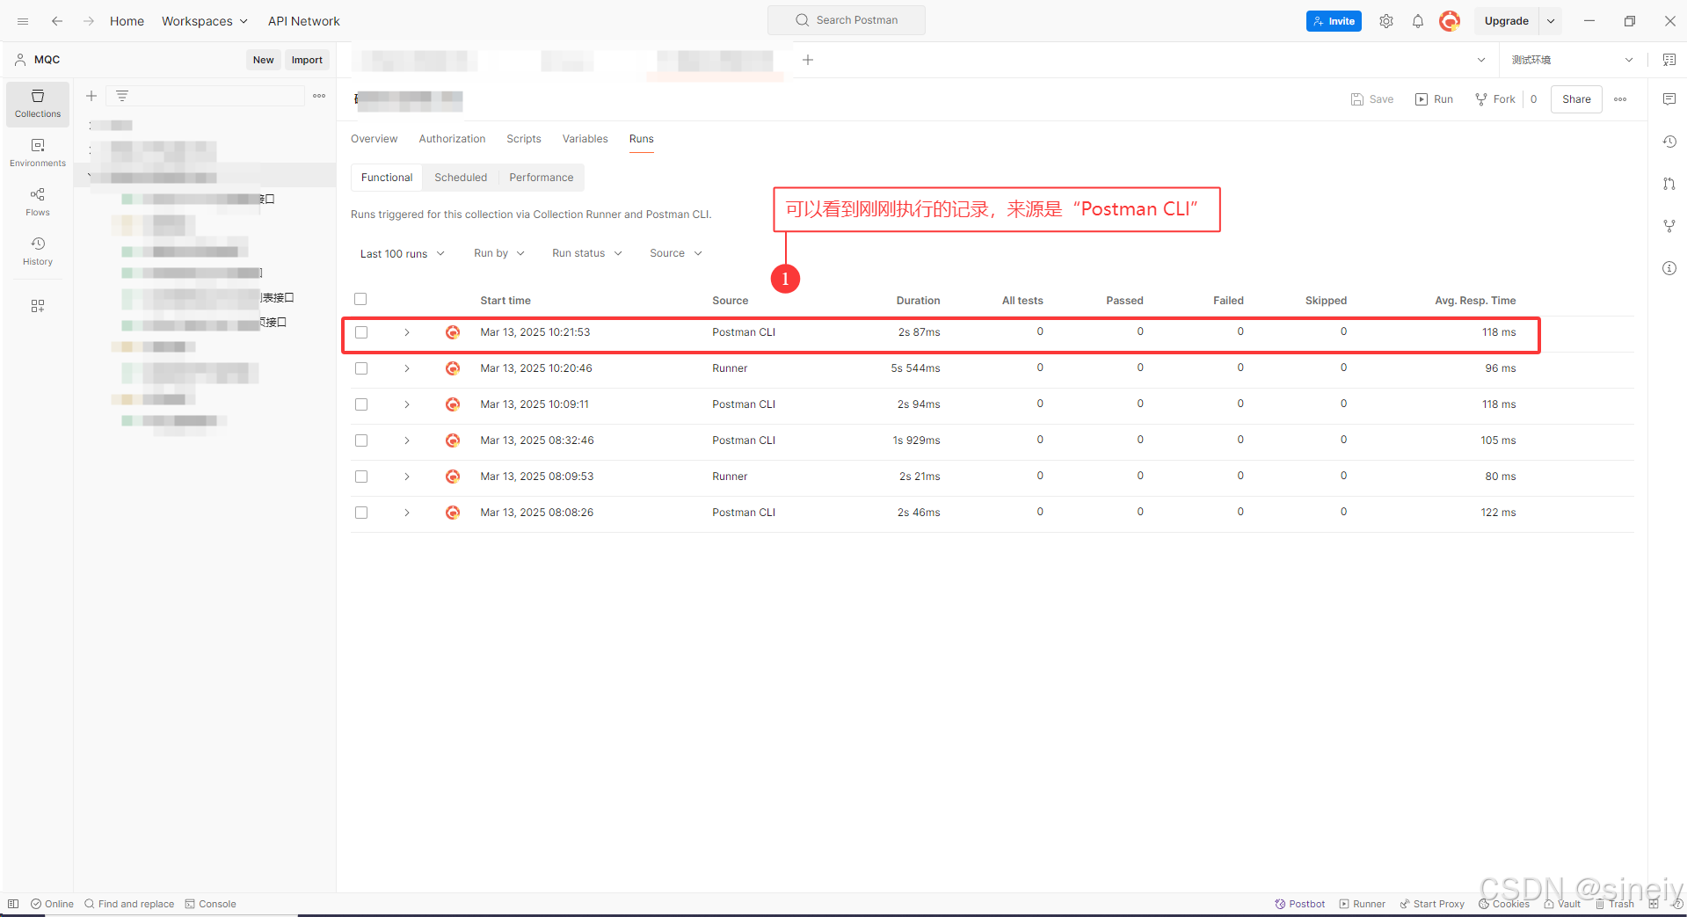Run the collection with Run button
Image resolution: width=1687 pixels, height=917 pixels.
pyautogui.click(x=1434, y=99)
